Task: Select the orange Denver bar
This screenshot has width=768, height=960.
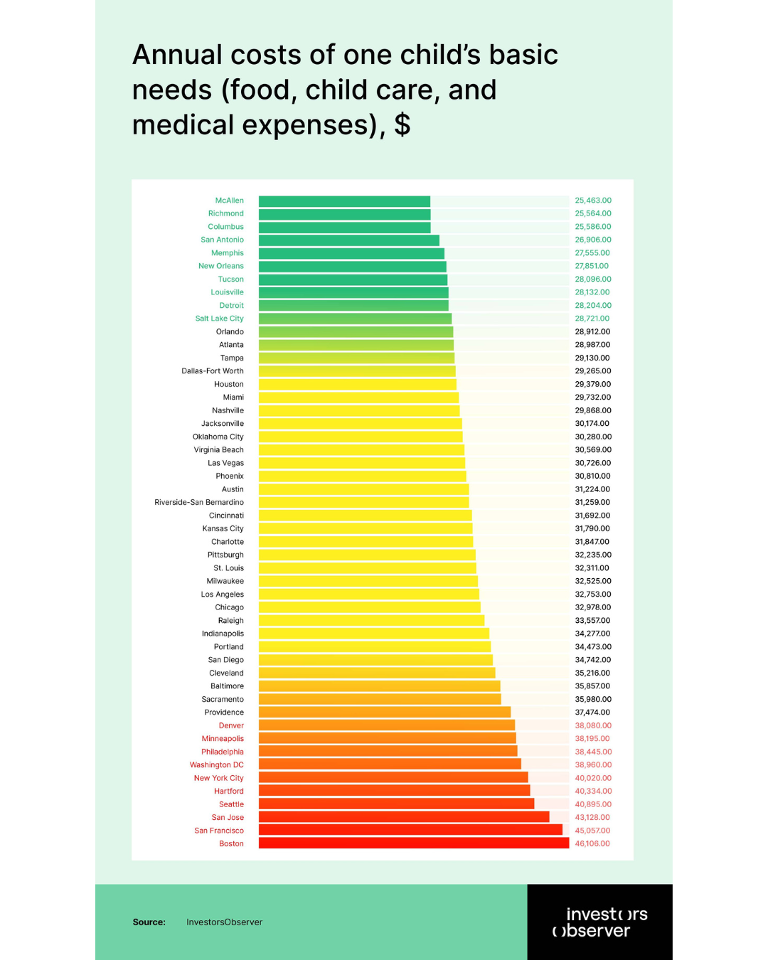Action: (386, 725)
